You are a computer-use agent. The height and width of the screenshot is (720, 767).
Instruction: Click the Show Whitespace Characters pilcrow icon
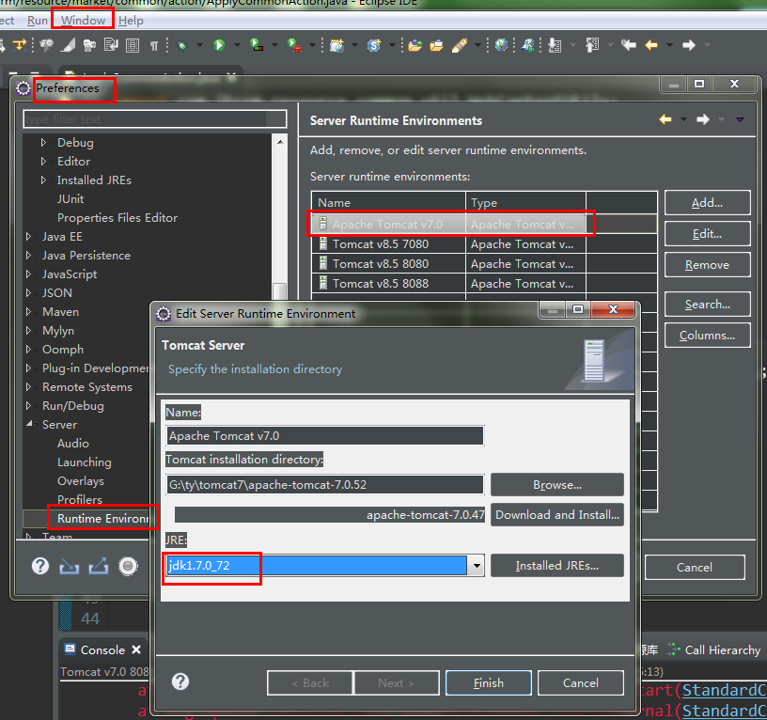(x=154, y=46)
